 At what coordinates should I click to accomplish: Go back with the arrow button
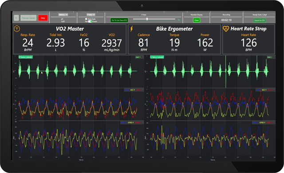[16, 18]
